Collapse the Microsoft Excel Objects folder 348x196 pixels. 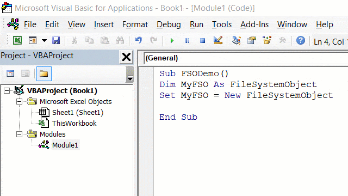tap(20, 102)
